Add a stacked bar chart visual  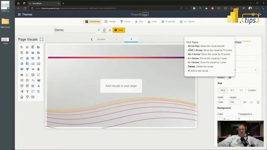click(x=22, y=47)
